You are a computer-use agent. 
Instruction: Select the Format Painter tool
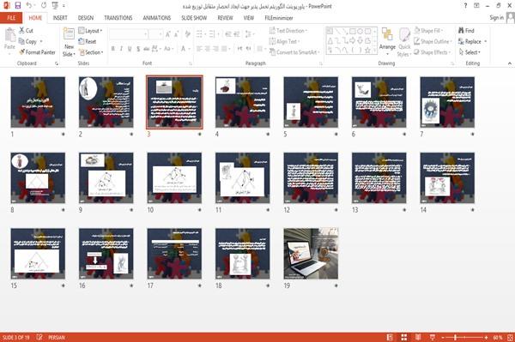(x=37, y=52)
